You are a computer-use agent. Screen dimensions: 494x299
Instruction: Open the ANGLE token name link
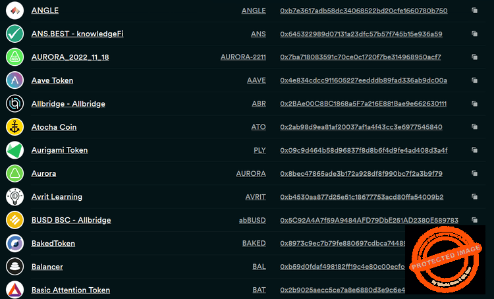(x=45, y=11)
